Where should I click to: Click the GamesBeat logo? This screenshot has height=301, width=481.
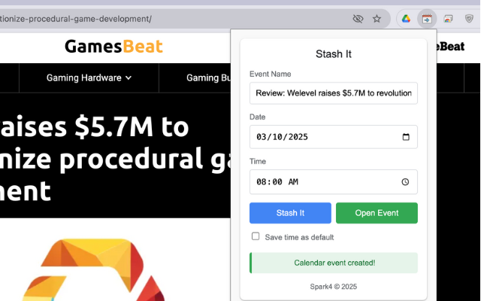pyautogui.click(x=113, y=47)
